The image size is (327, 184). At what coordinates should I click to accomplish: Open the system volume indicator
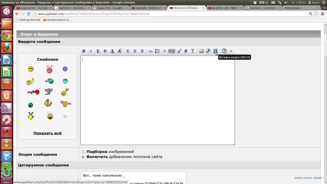coord(286,3)
